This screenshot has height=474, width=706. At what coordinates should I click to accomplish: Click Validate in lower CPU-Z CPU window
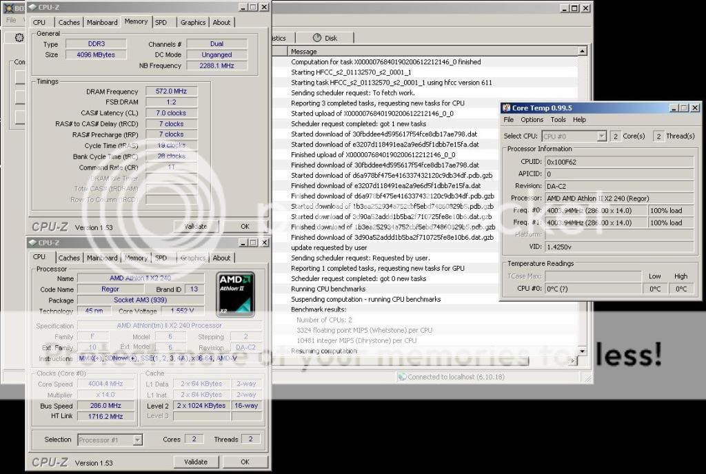(196, 462)
